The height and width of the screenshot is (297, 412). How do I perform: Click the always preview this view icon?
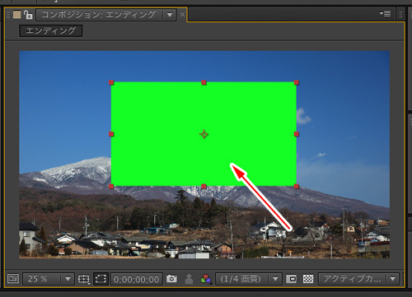click(x=13, y=279)
